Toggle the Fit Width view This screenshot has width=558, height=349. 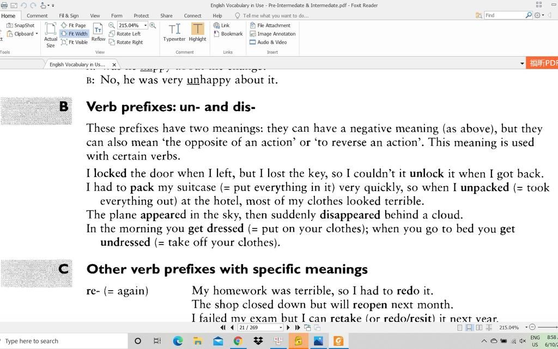tap(74, 33)
